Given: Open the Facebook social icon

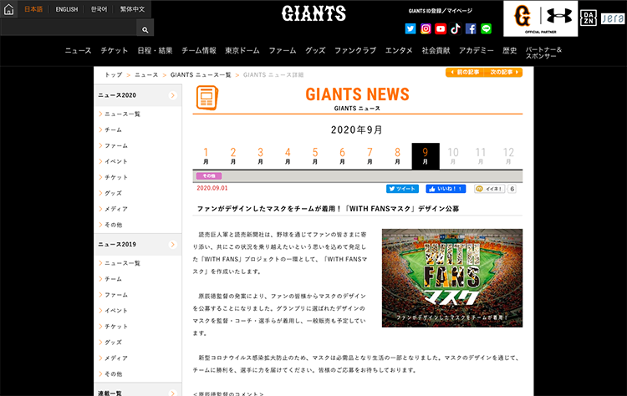Looking at the screenshot, I should (x=471, y=28).
